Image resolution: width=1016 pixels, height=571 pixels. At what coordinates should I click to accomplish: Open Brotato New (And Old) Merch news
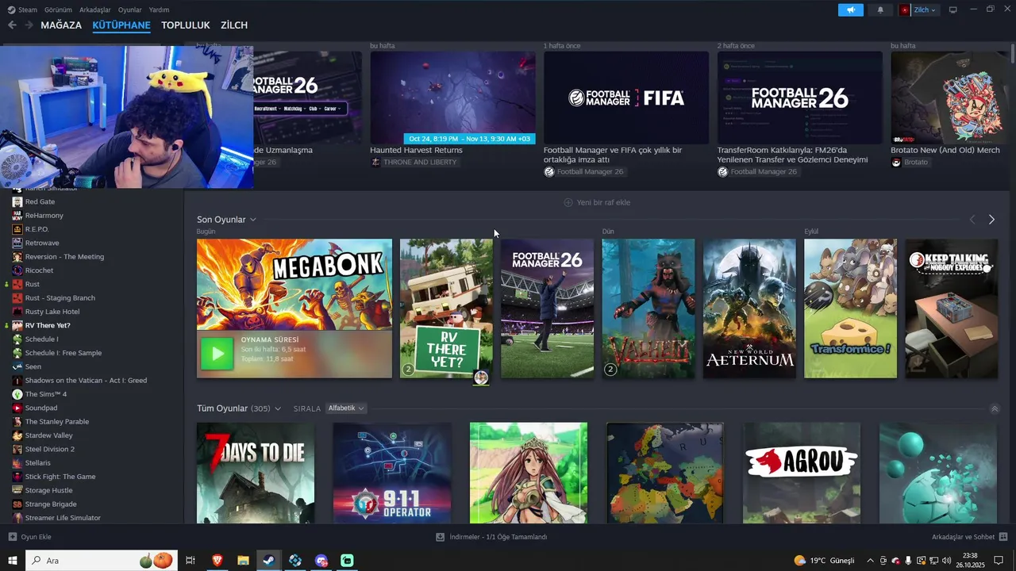point(950,98)
